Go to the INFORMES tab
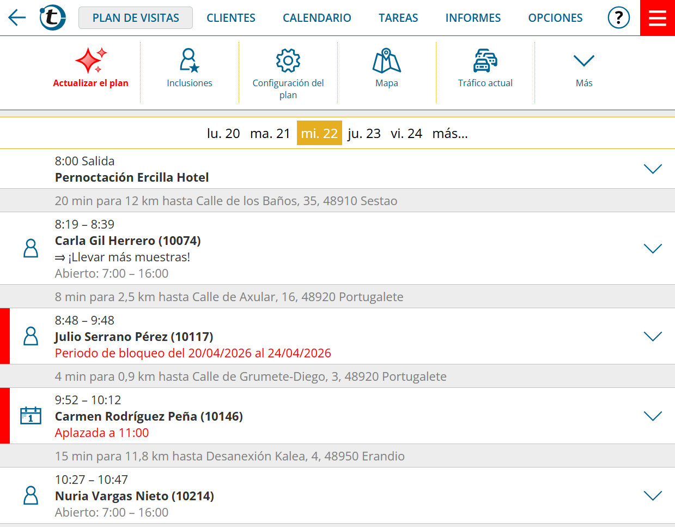This screenshot has height=527, width=675. point(473,18)
